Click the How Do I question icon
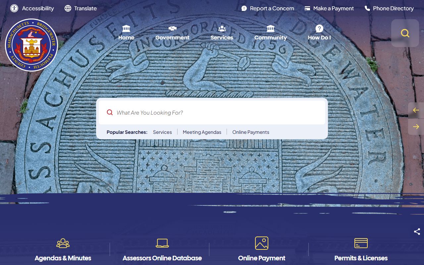 click(319, 28)
